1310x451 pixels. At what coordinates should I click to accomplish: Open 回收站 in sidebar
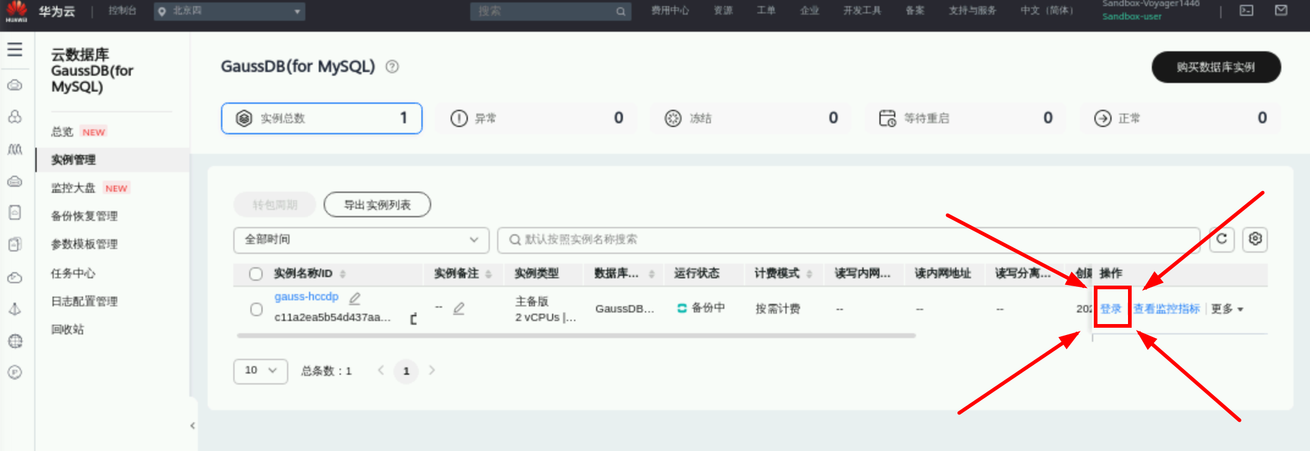[x=67, y=330]
